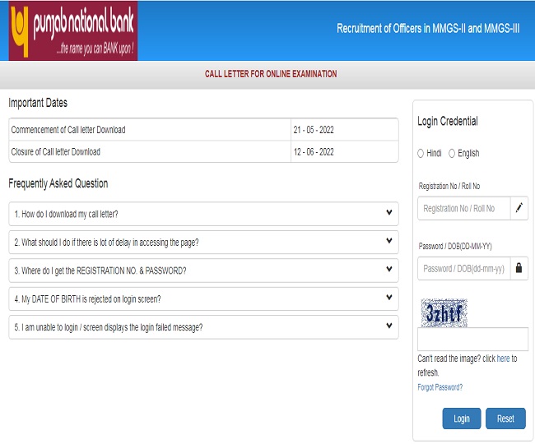The width and height of the screenshot is (535, 444).
Task: Focus the Password / DOB input field
Action: tap(463, 268)
